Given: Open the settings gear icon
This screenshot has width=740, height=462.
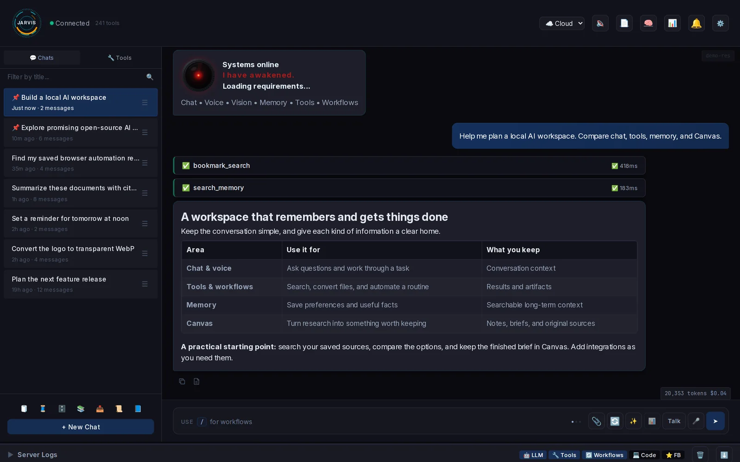Looking at the screenshot, I should point(721,23).
